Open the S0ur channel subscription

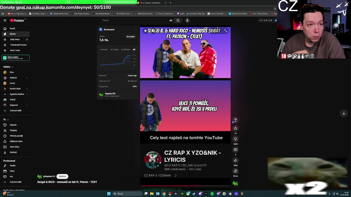pos(15,72)
